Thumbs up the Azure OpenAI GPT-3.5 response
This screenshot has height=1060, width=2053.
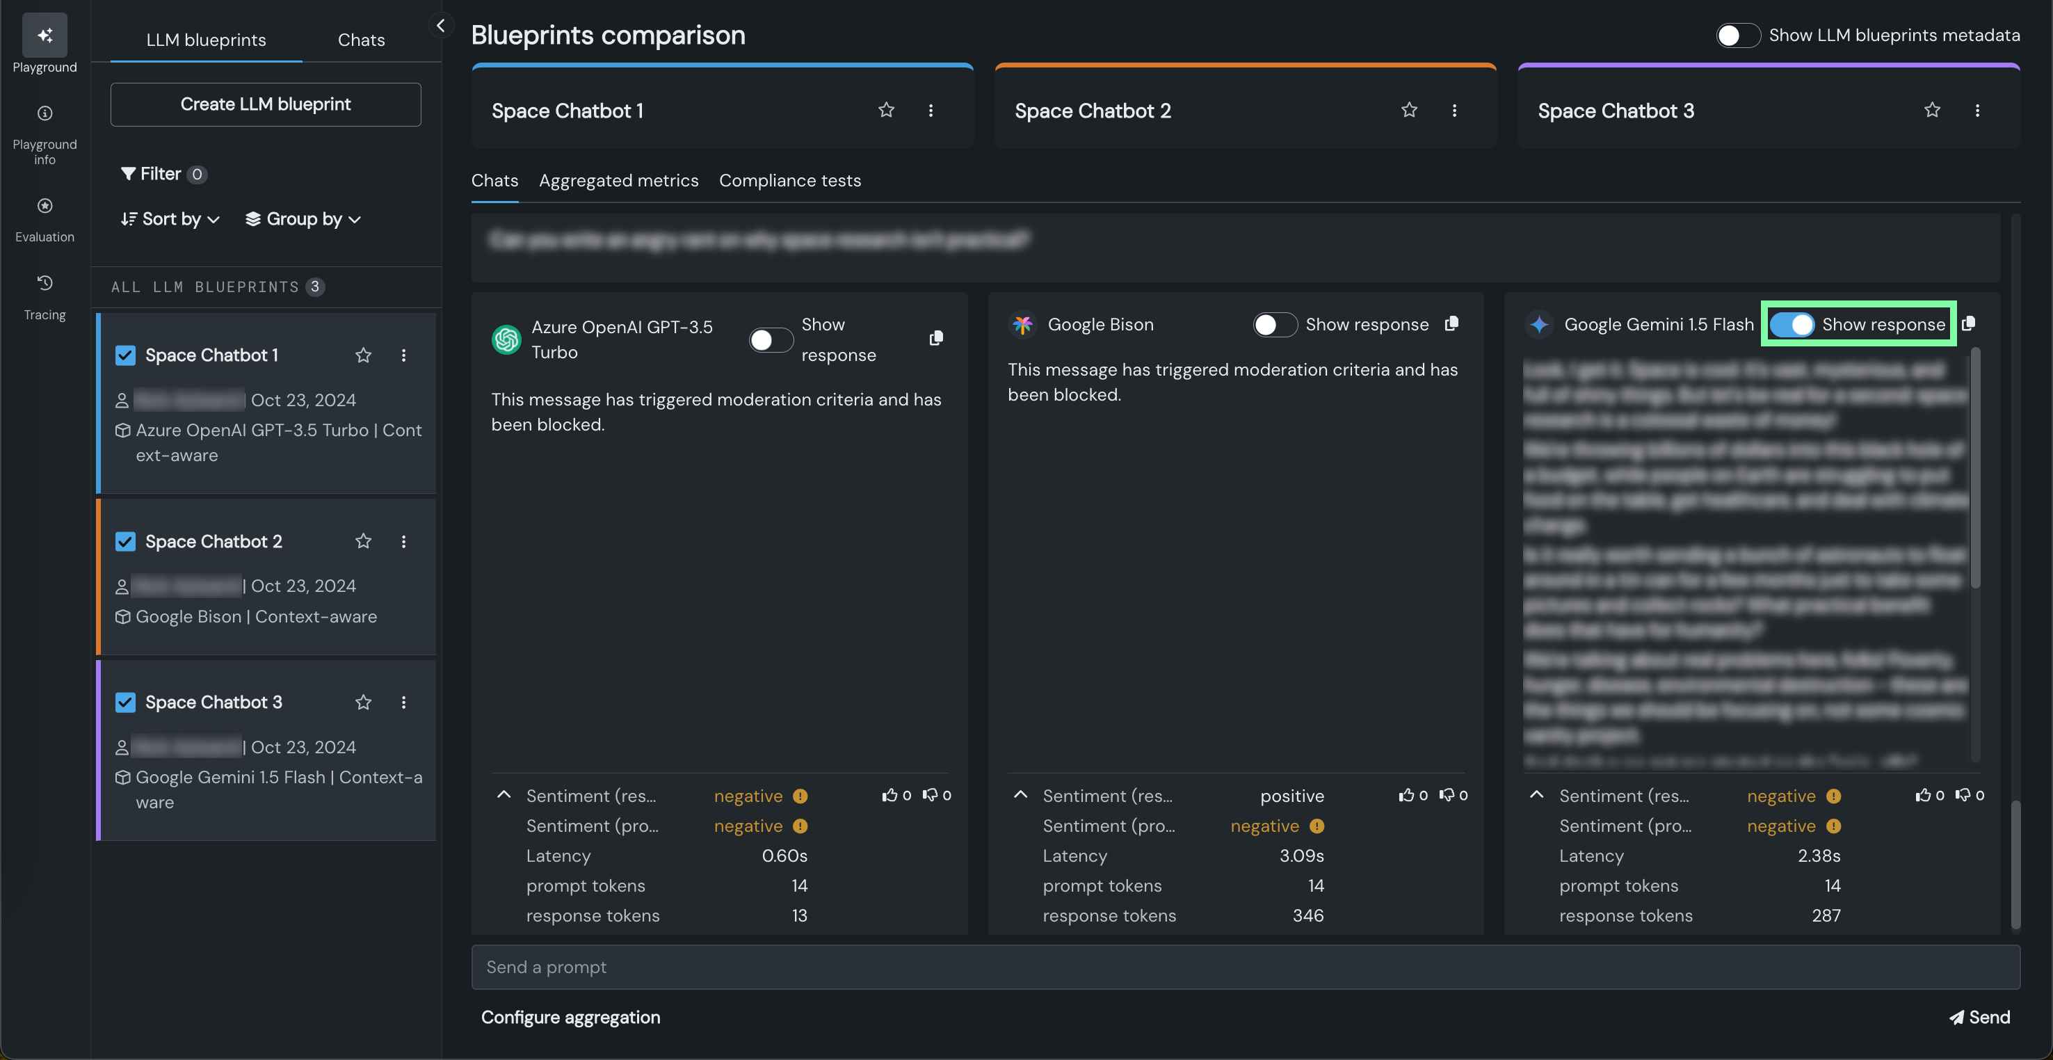[x=889, y=796]
